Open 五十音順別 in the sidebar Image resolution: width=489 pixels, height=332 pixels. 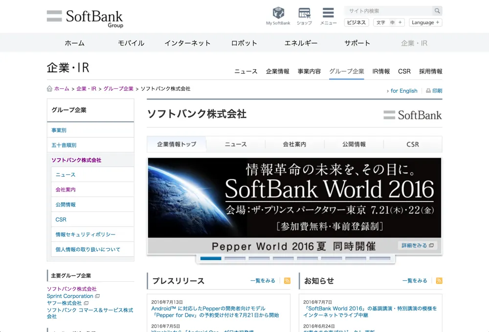coord(64,145)
